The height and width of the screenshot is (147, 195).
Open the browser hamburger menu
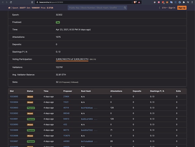192,2
